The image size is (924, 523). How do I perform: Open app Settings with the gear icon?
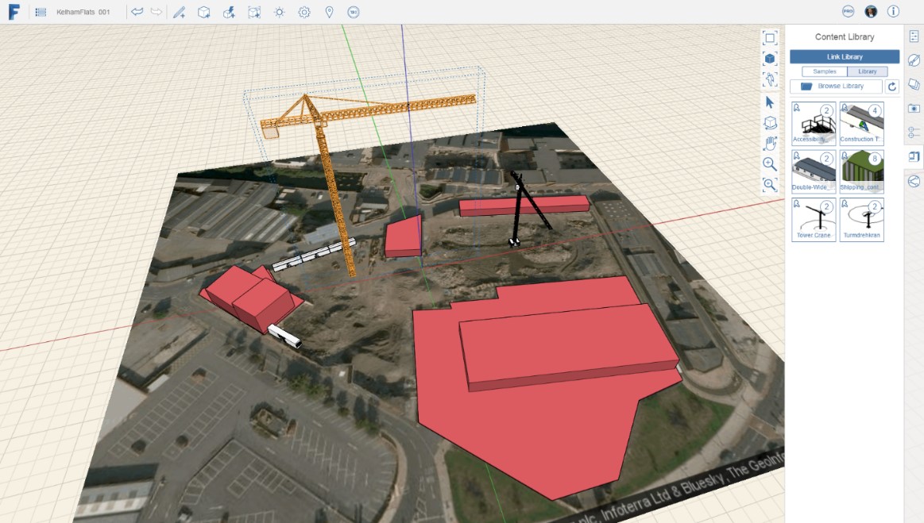(x=303, y=12)
